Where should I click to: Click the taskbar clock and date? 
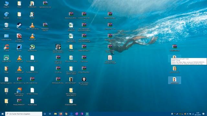pyautogui.click(x=198, y=114)
